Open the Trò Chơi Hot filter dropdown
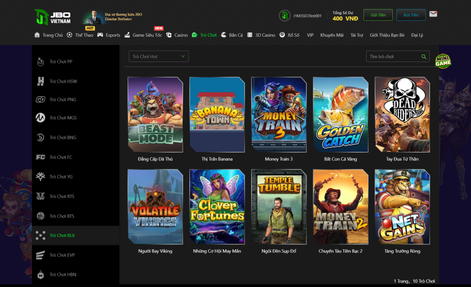 click(159, 56)
